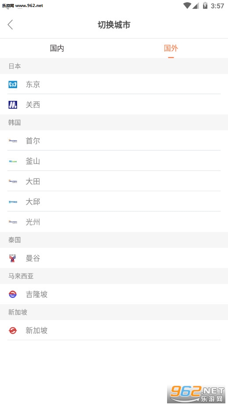Choose 吉隆坡 city entry
Screen dimensions: 228x406
coord(114,294)
